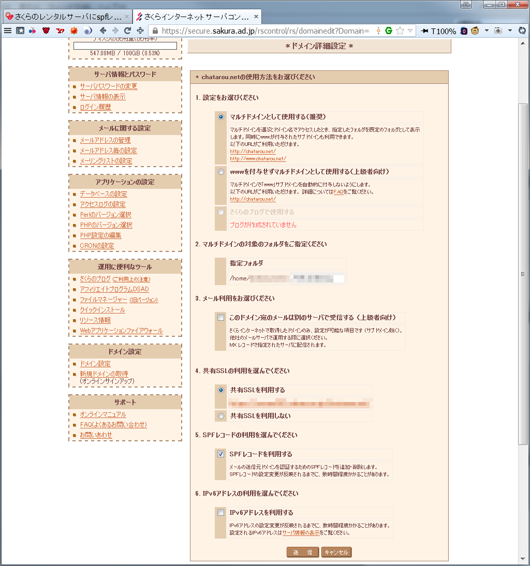530x566 pixels.
Task: Click the padlock icon in address bar
Action: click(155, 31)
